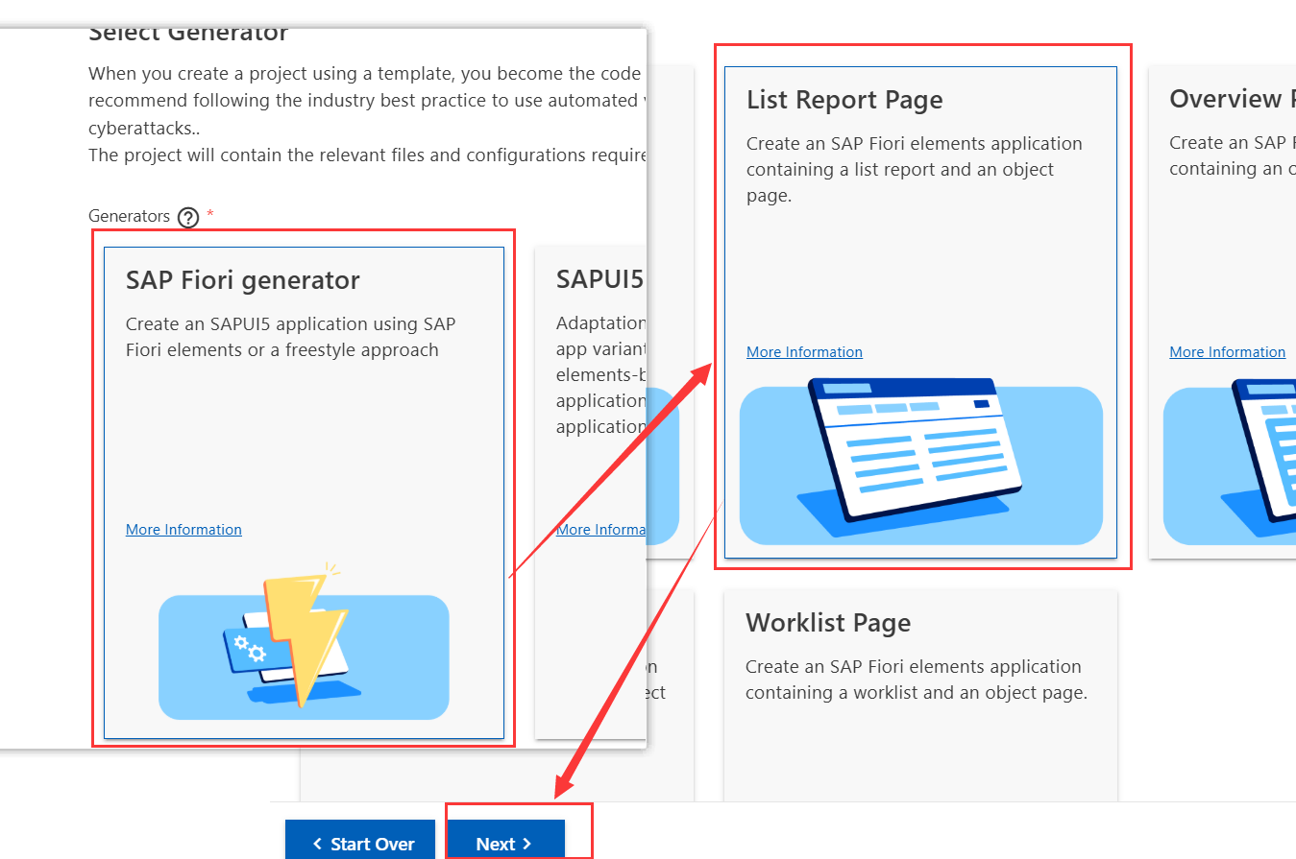Image resolution: width=1296 pixels, height=859 pixels.
Task: Open More Information link on Overview Page card
Action: pos(1227,352)
